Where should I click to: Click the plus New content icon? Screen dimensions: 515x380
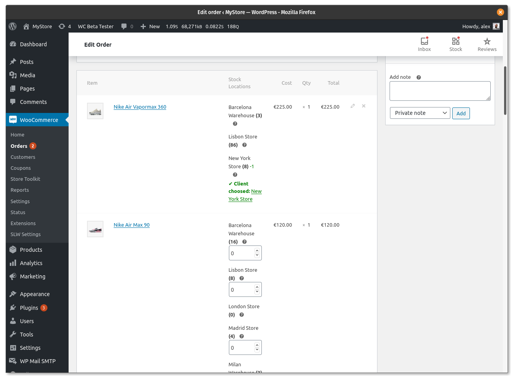coord(143,26)
